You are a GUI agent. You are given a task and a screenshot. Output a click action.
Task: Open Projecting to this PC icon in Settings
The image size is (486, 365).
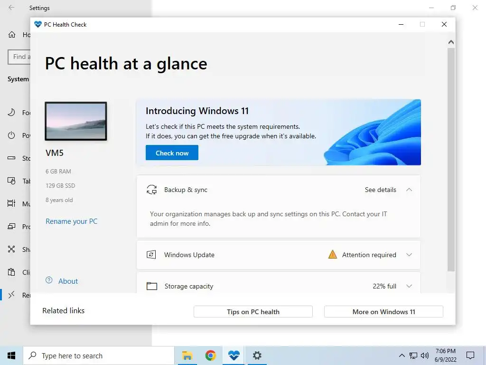tap(11, 227)
